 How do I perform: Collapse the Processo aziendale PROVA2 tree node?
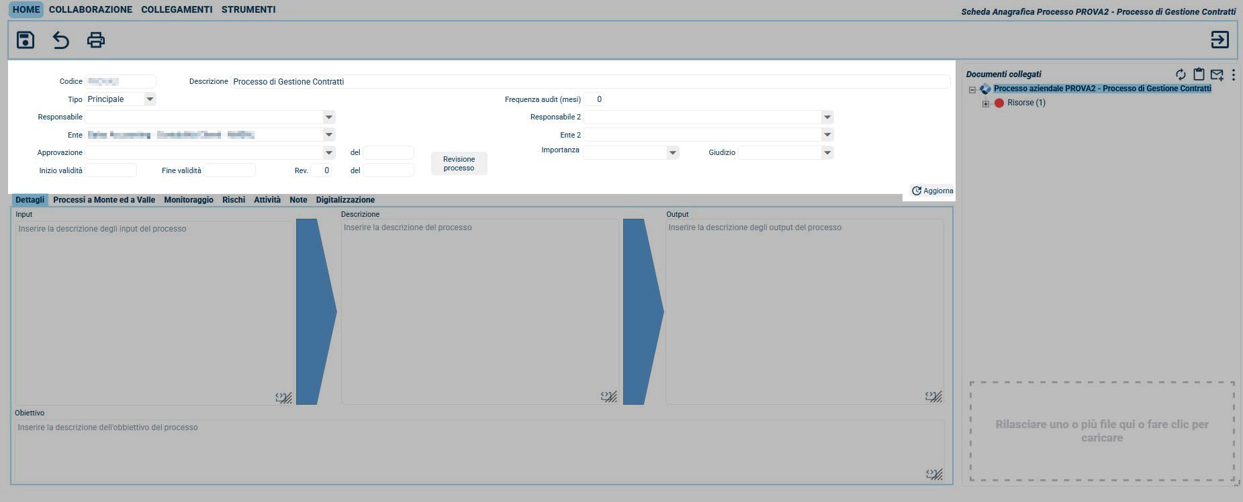972,90
